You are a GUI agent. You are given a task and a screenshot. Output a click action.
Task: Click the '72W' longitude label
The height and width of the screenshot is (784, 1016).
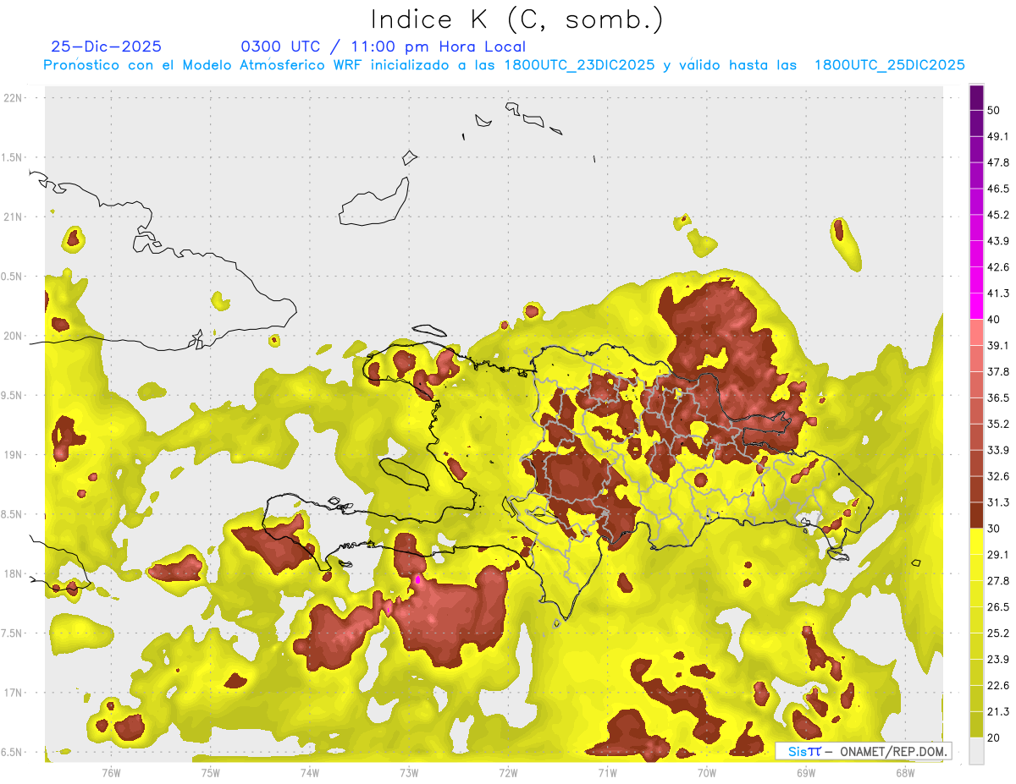pos(508,772)
